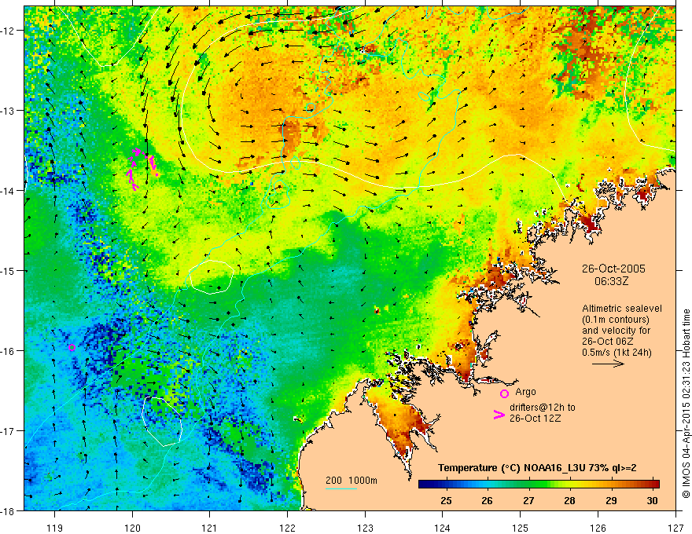Click latitude axis label -16
Viewport: 692px width, 534px height.
[x=9, y=351]
